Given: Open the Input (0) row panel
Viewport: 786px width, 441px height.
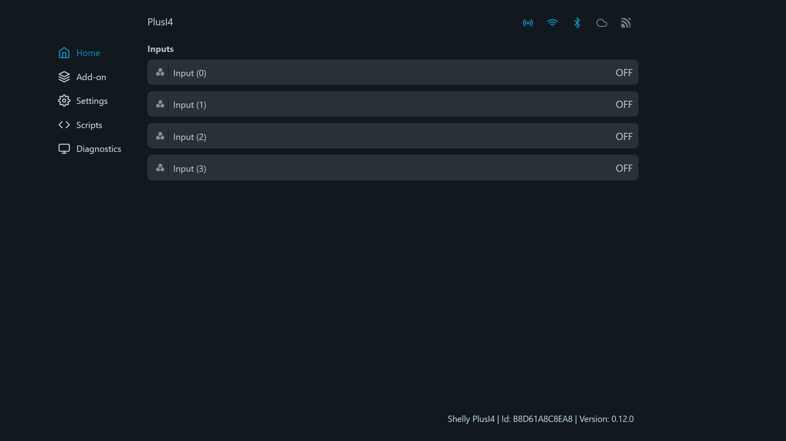Looking at the screenshot, I should tap(393, 72).
